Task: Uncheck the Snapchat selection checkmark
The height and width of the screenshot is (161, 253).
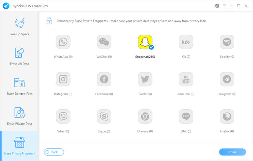Action: (151, 47)
